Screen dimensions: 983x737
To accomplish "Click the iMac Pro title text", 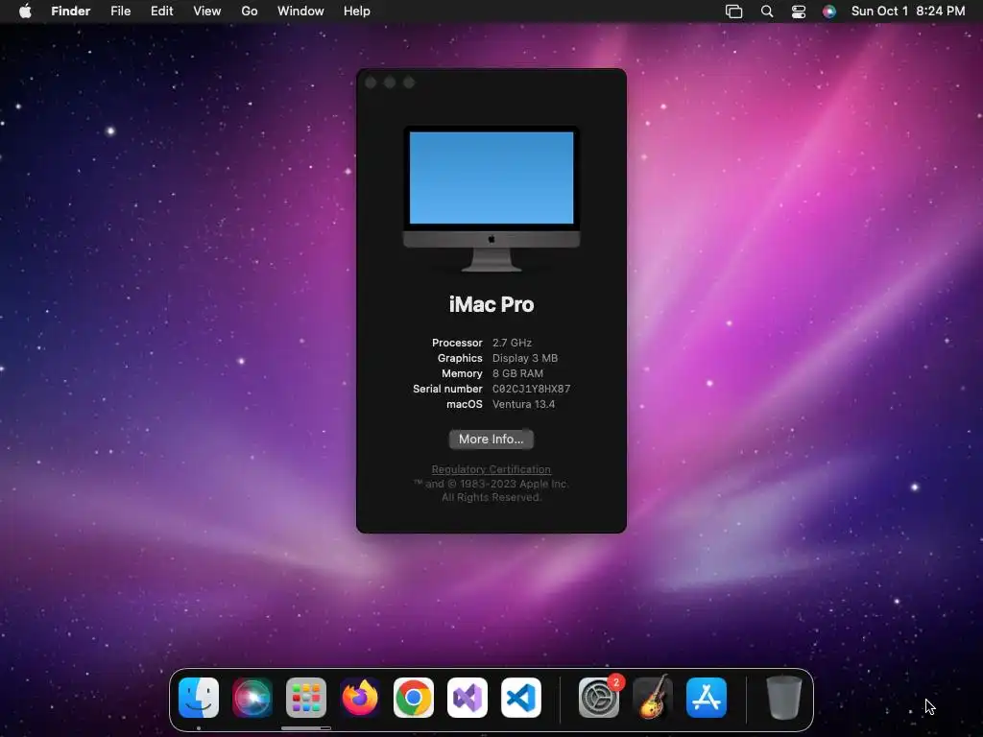I will 491,304.
